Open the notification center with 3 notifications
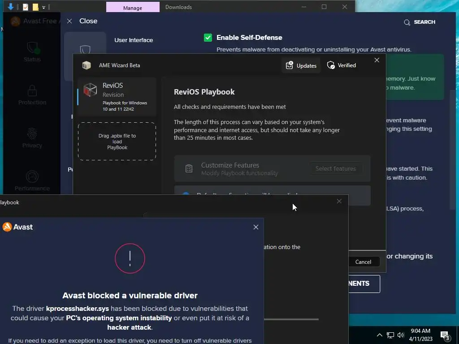Image resolution: width=459 pixels, height=344 pixels. click(x=445, y=335)
